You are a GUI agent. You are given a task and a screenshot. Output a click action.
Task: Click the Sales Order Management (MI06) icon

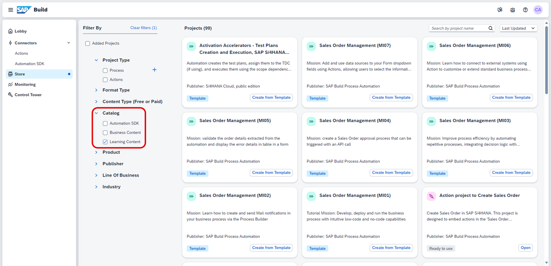(431, 46)
